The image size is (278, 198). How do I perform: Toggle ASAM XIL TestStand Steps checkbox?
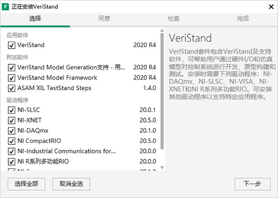[x=12, y=88]
